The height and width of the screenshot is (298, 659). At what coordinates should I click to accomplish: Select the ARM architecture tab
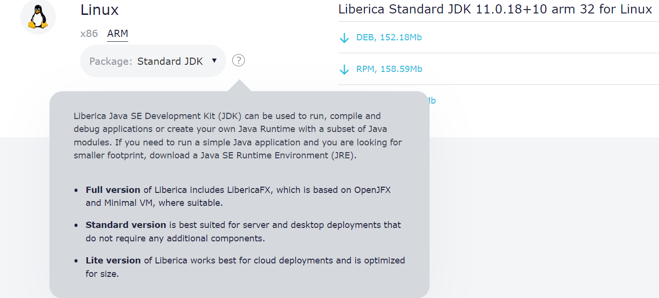coord(118,34)
